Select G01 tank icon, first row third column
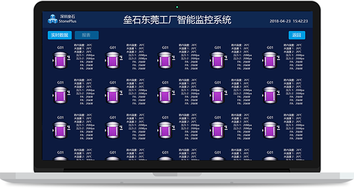This screenshot has height=190, width=354. coord(166,60)
